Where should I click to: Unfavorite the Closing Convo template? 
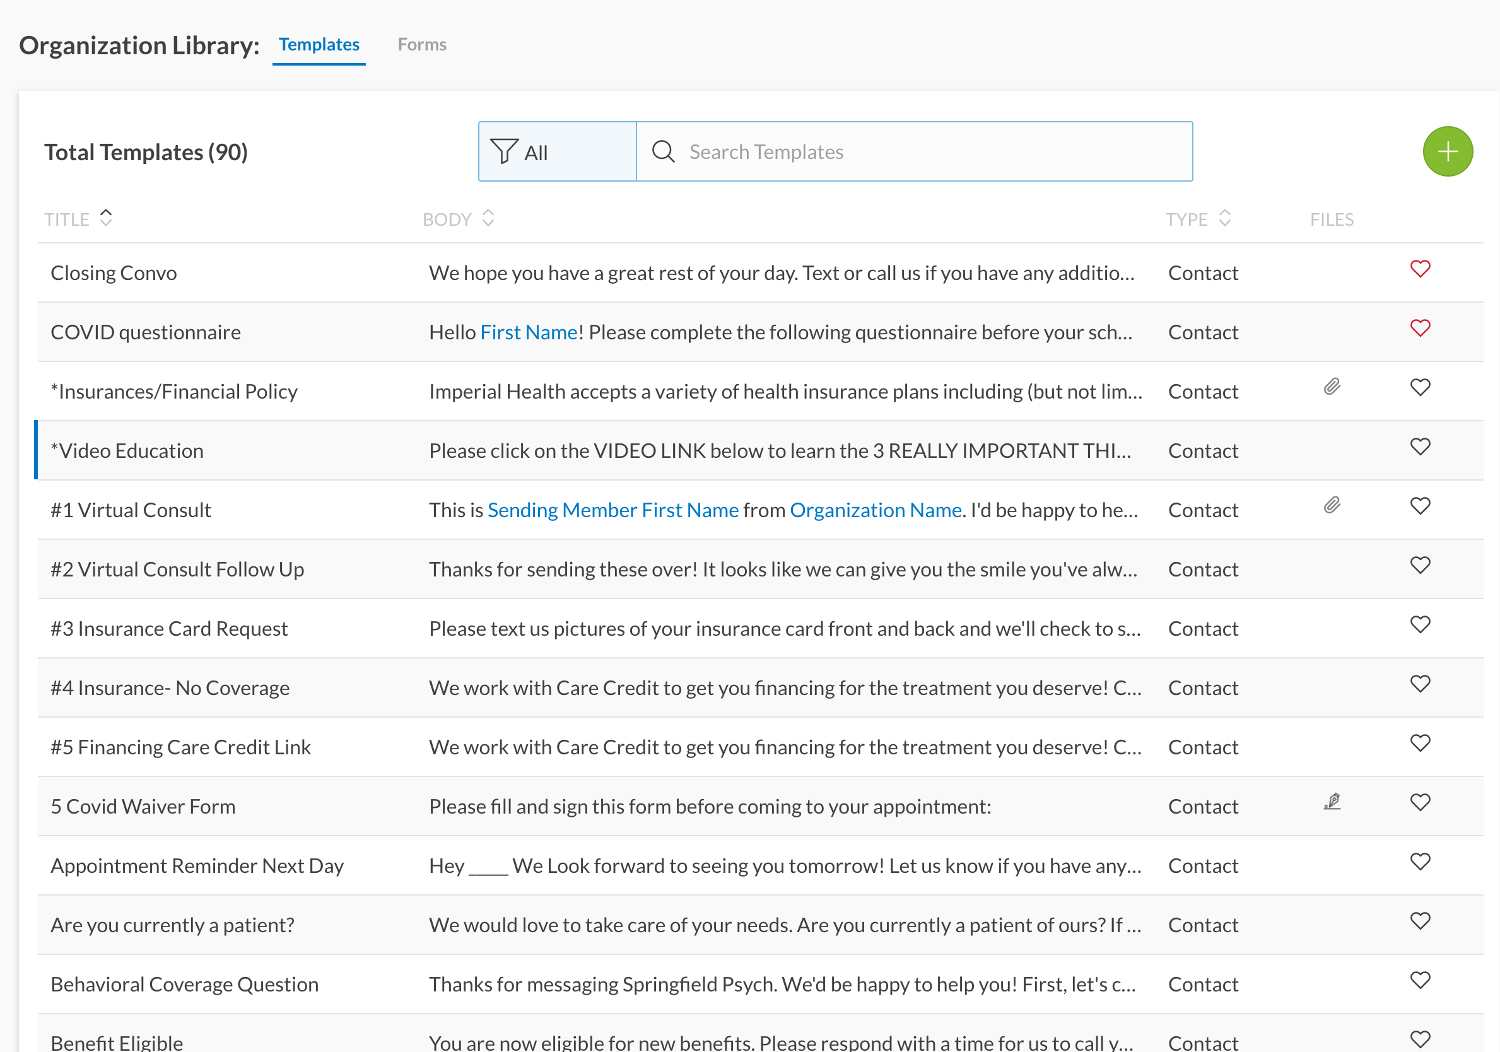tap(1420, 269)
